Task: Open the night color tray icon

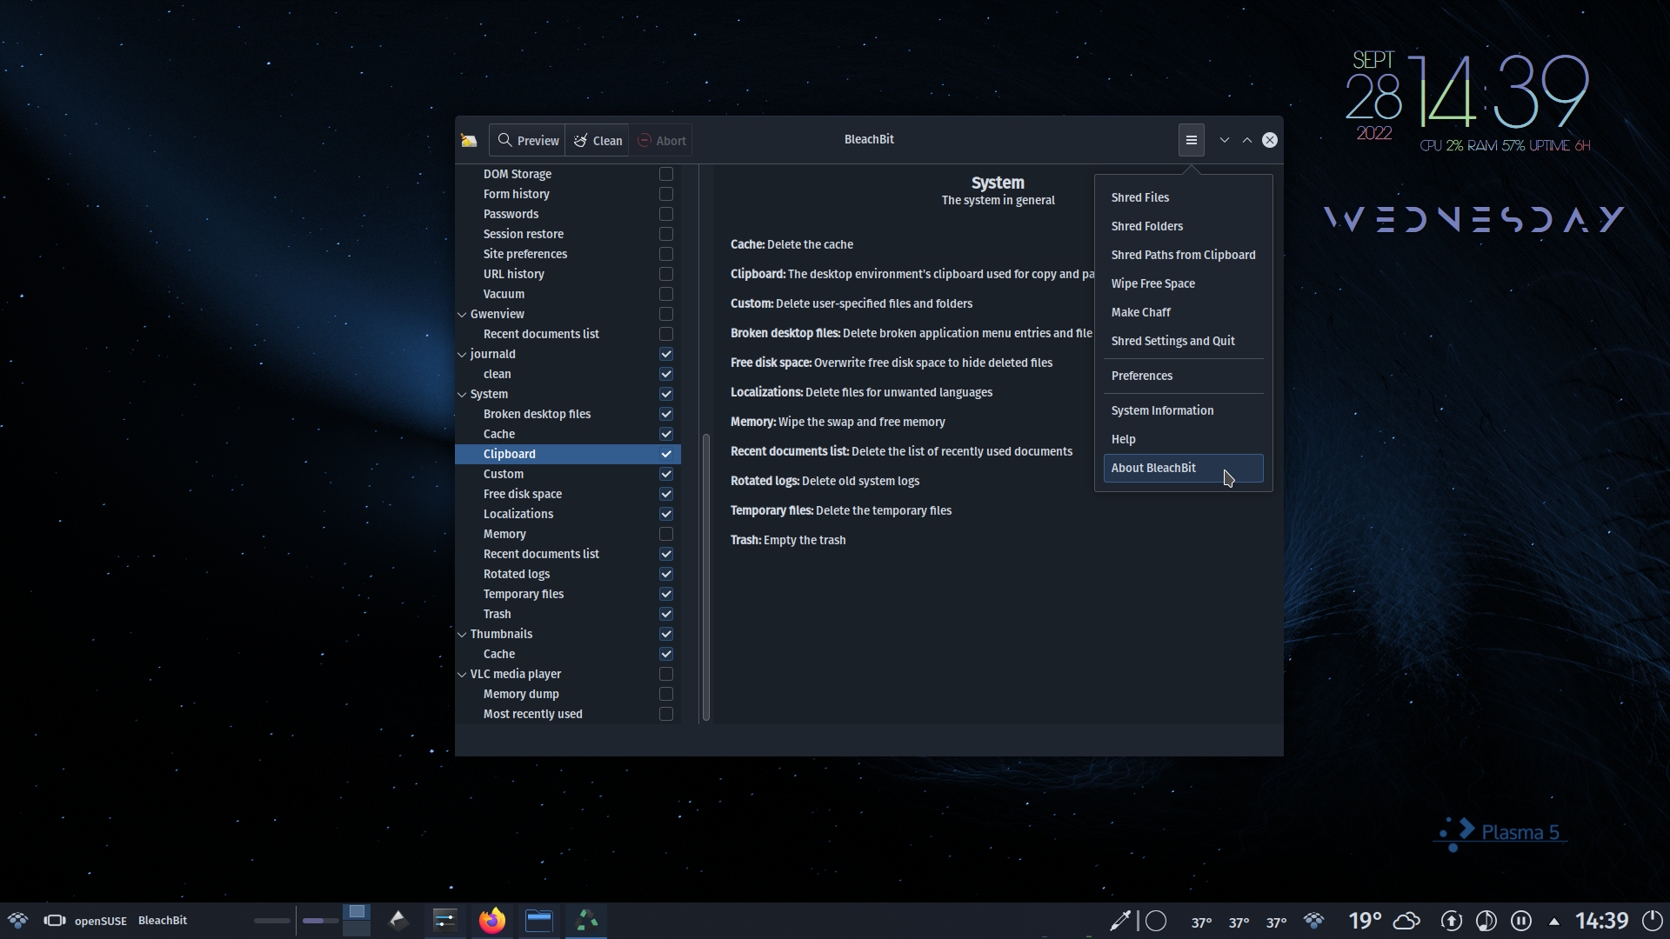Action: (1486, 921)
